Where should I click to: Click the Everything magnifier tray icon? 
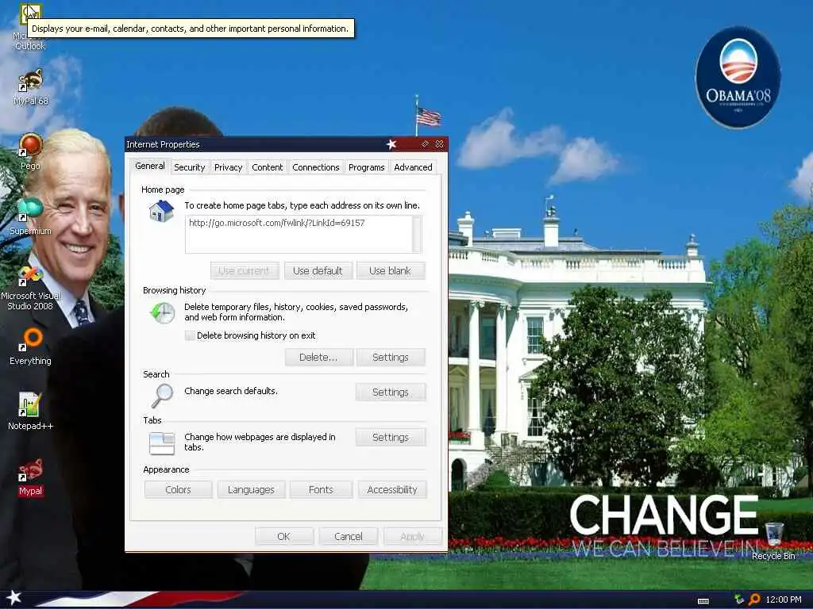point(754,599)
